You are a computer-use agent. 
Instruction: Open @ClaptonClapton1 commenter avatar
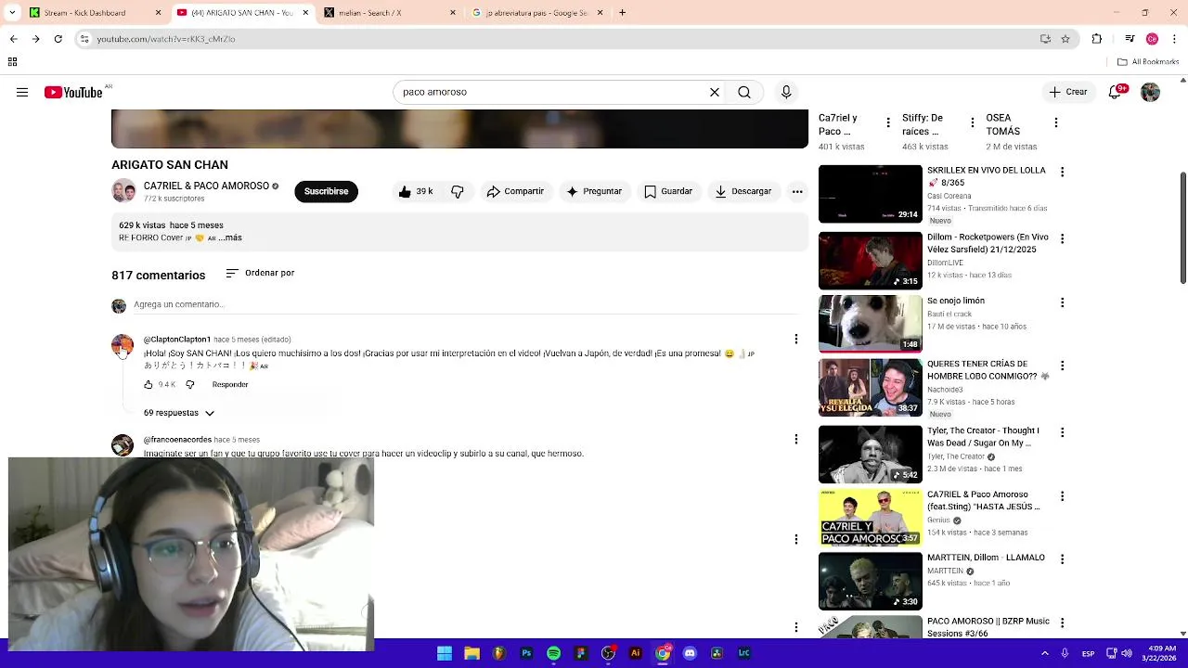click(123, 345)
